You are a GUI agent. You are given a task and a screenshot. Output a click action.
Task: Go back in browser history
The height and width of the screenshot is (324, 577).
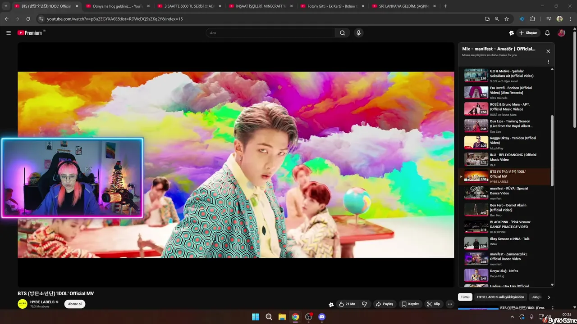click(6, 19)
